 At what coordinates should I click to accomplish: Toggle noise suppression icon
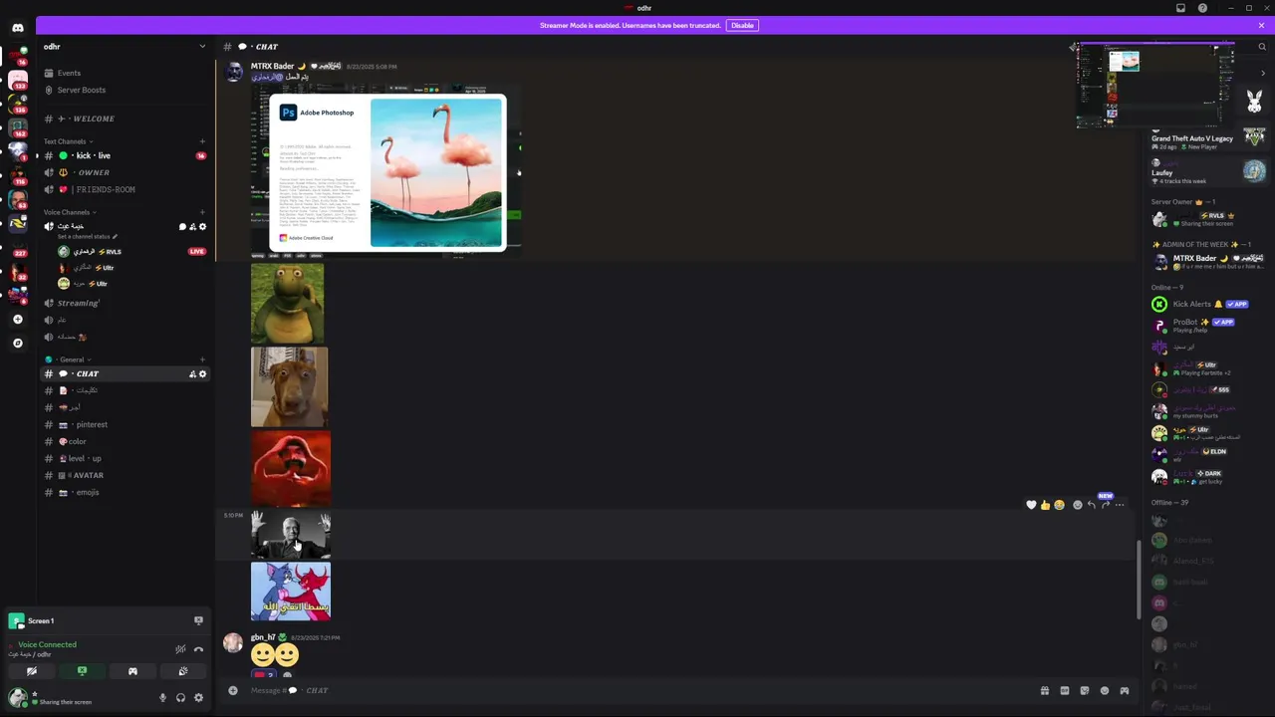pos(180,649)
